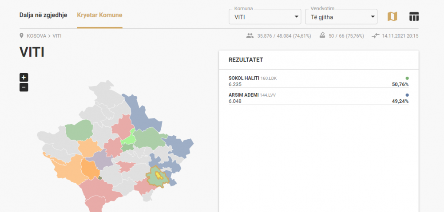Click VITI in the breadcrumb
The height and width of the screenshot is (212, 444).
click(57, 36)
